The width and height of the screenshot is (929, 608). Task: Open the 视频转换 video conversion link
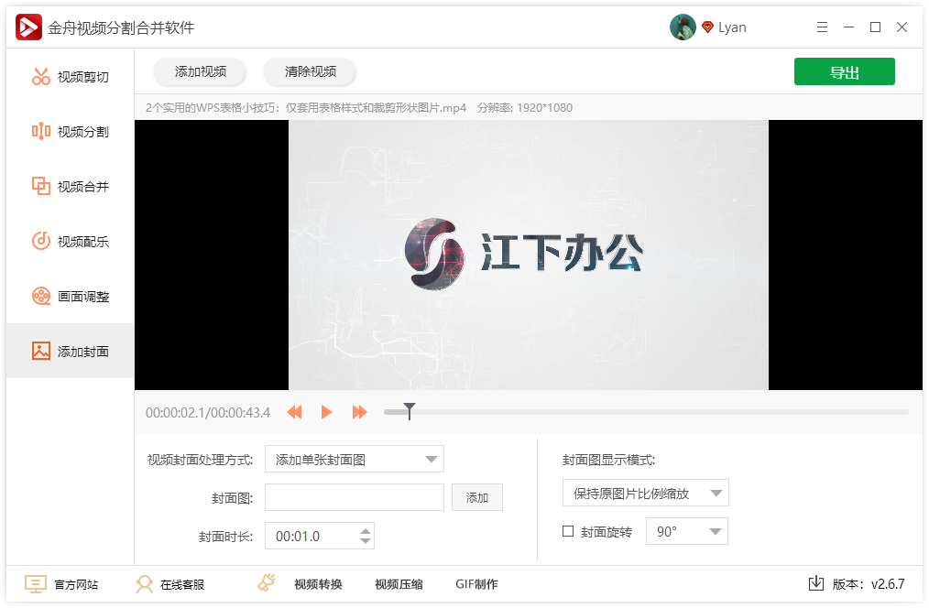[x=318, y=584]
